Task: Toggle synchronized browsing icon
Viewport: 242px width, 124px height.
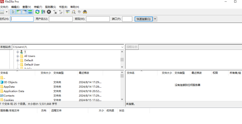Action: tap(79, 12)
